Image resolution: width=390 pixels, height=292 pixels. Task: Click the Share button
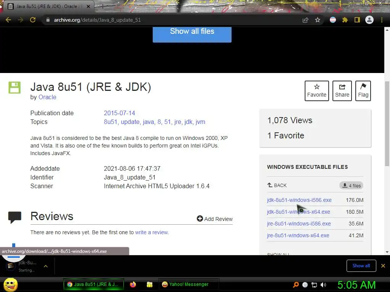[342, 91]
